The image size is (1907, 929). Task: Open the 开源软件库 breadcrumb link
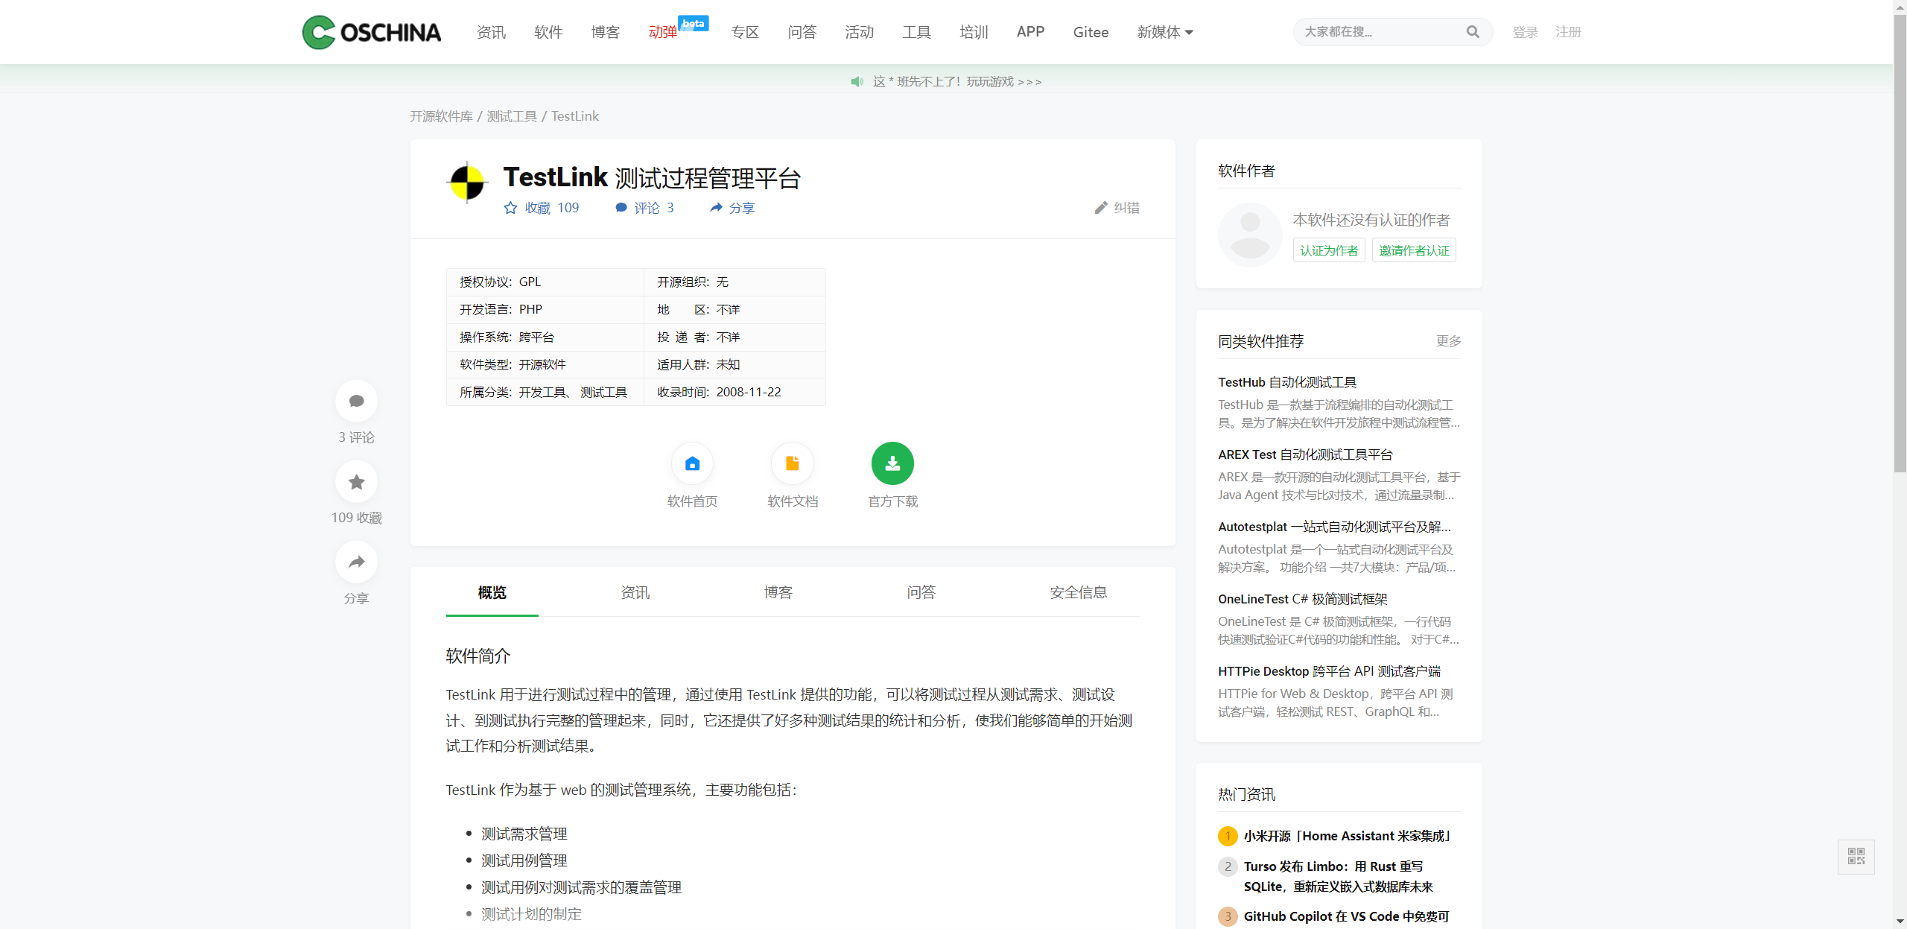tap(441, 116)
